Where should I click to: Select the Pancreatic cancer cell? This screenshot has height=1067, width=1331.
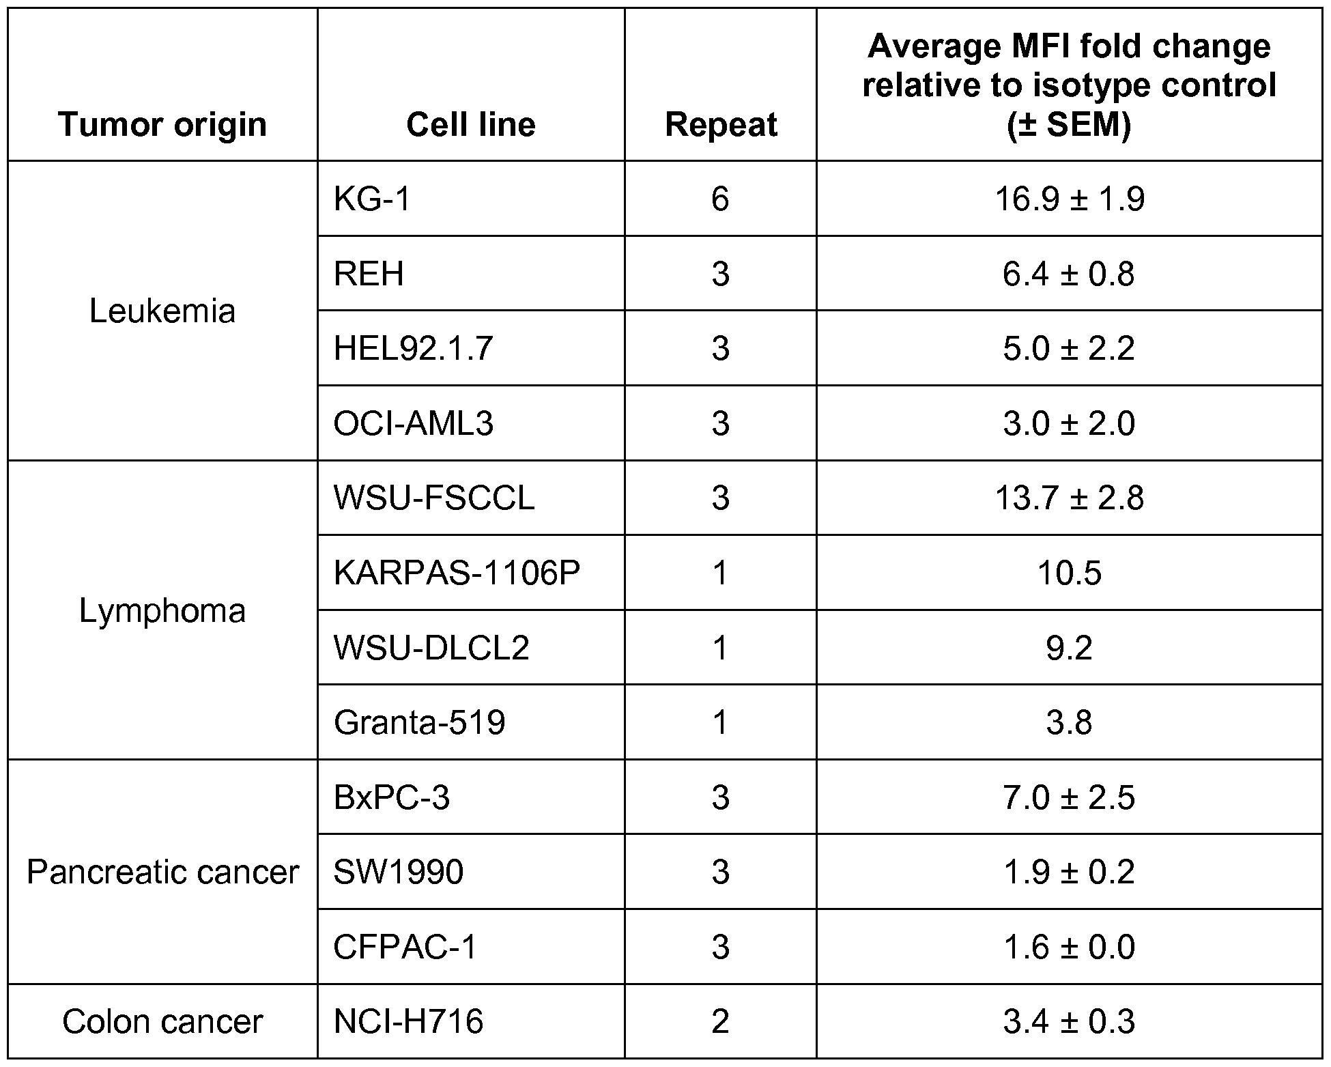tap(162, 872)
